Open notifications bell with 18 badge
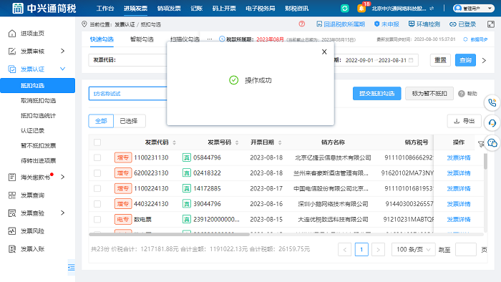 click(362, 8)
